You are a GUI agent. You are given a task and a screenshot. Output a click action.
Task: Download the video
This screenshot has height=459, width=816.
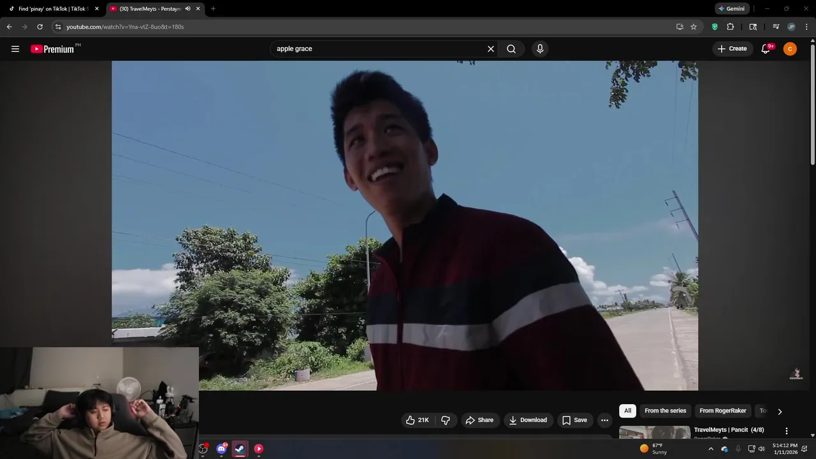click(x=528, y=420)
